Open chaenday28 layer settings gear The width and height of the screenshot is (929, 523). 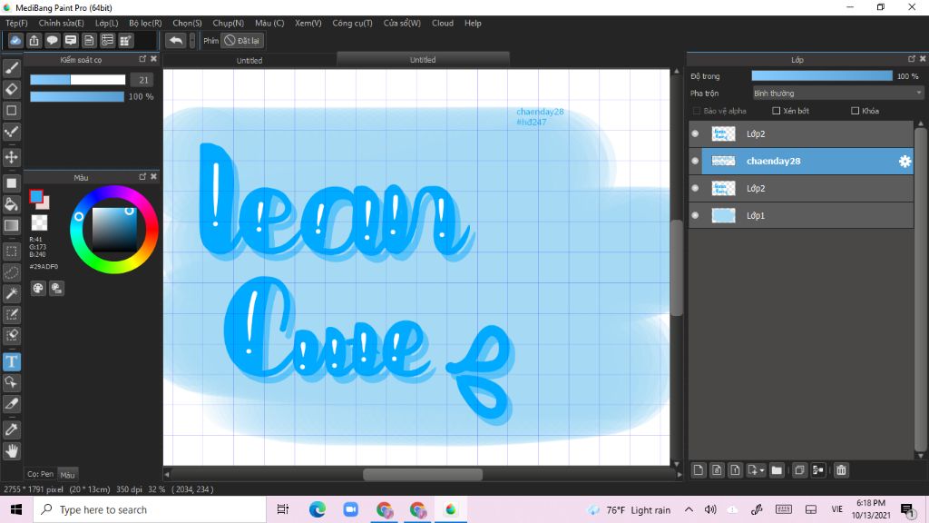point(905,162)
